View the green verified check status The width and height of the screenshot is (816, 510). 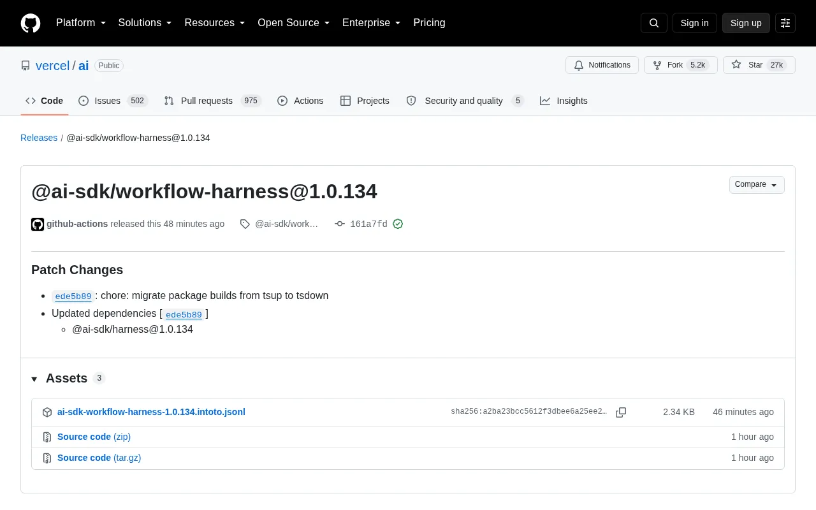click(398, 224)
